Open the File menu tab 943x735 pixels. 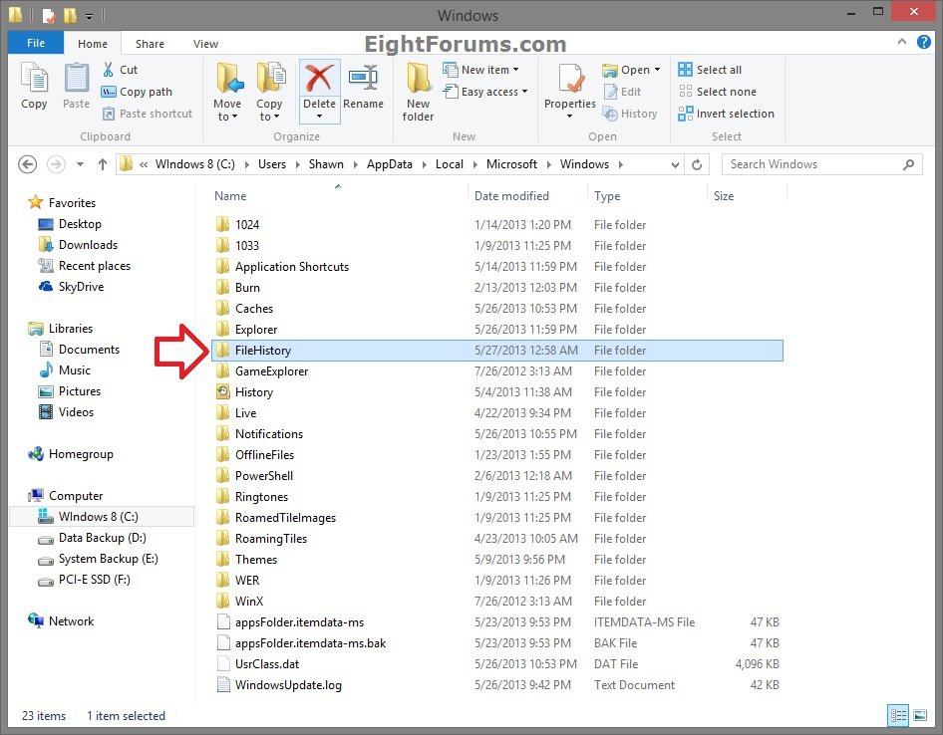pyautogui.click(x=35, y=44)
